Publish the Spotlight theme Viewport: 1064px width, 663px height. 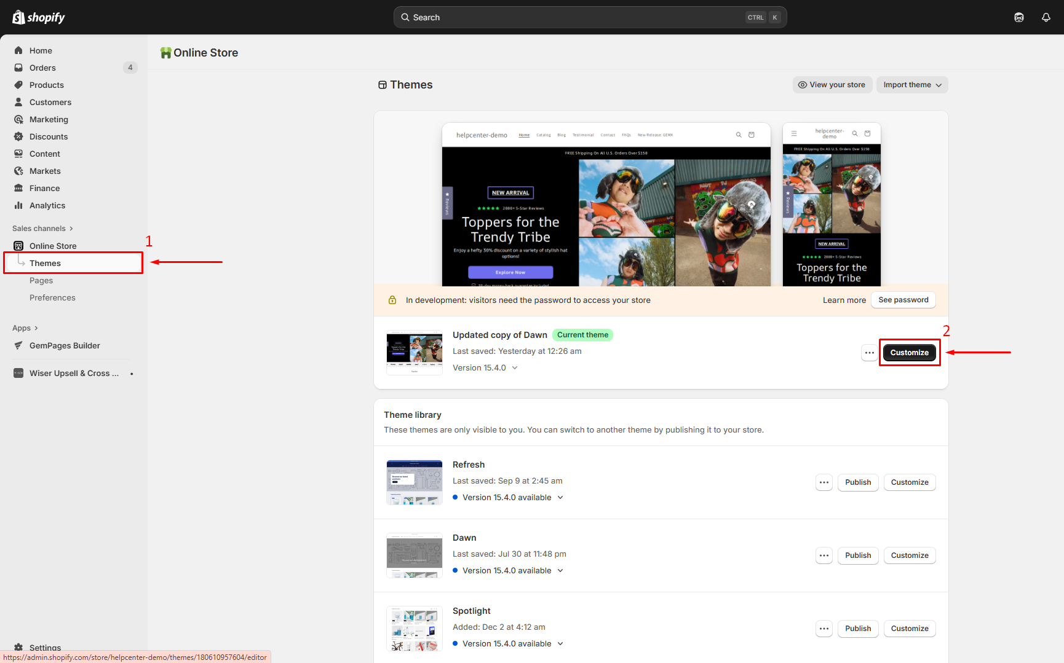click(857, 629)
